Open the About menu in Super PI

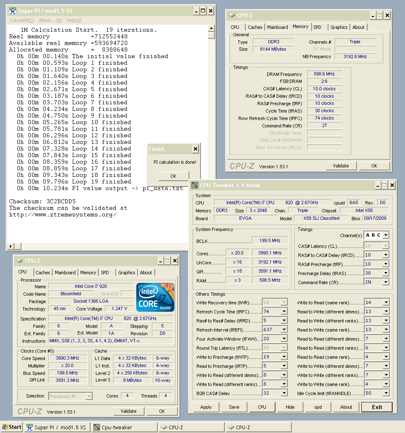point(50,20)
